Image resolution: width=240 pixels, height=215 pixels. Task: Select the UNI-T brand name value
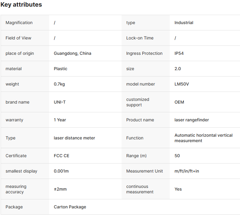tap(60, 102)
